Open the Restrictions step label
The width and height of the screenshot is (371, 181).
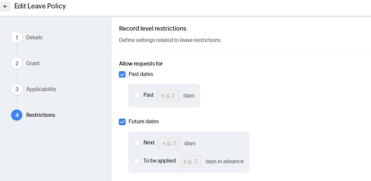pyautogui.click(x=41, y=115)
